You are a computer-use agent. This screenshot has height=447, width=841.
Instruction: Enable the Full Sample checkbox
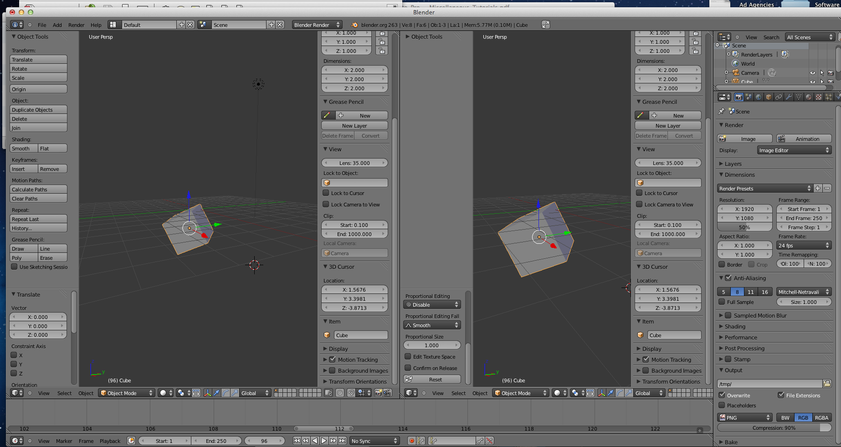tap(722, 302)
